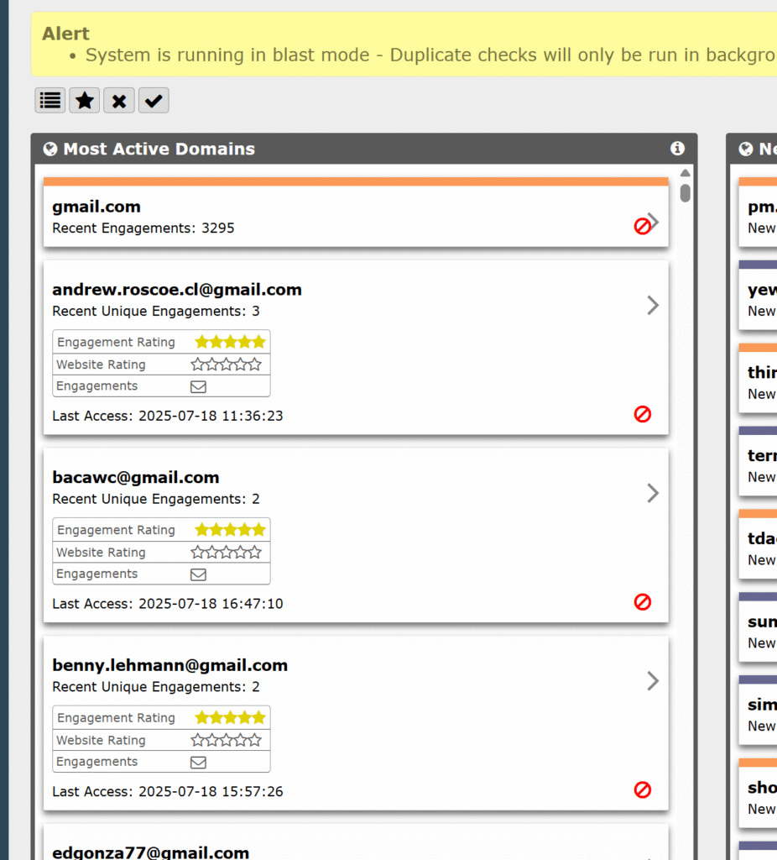Click Engagement Rating stars for bacawc@gmail.com
The height and width of the screenshot is (860, 777).
[230, 530]
